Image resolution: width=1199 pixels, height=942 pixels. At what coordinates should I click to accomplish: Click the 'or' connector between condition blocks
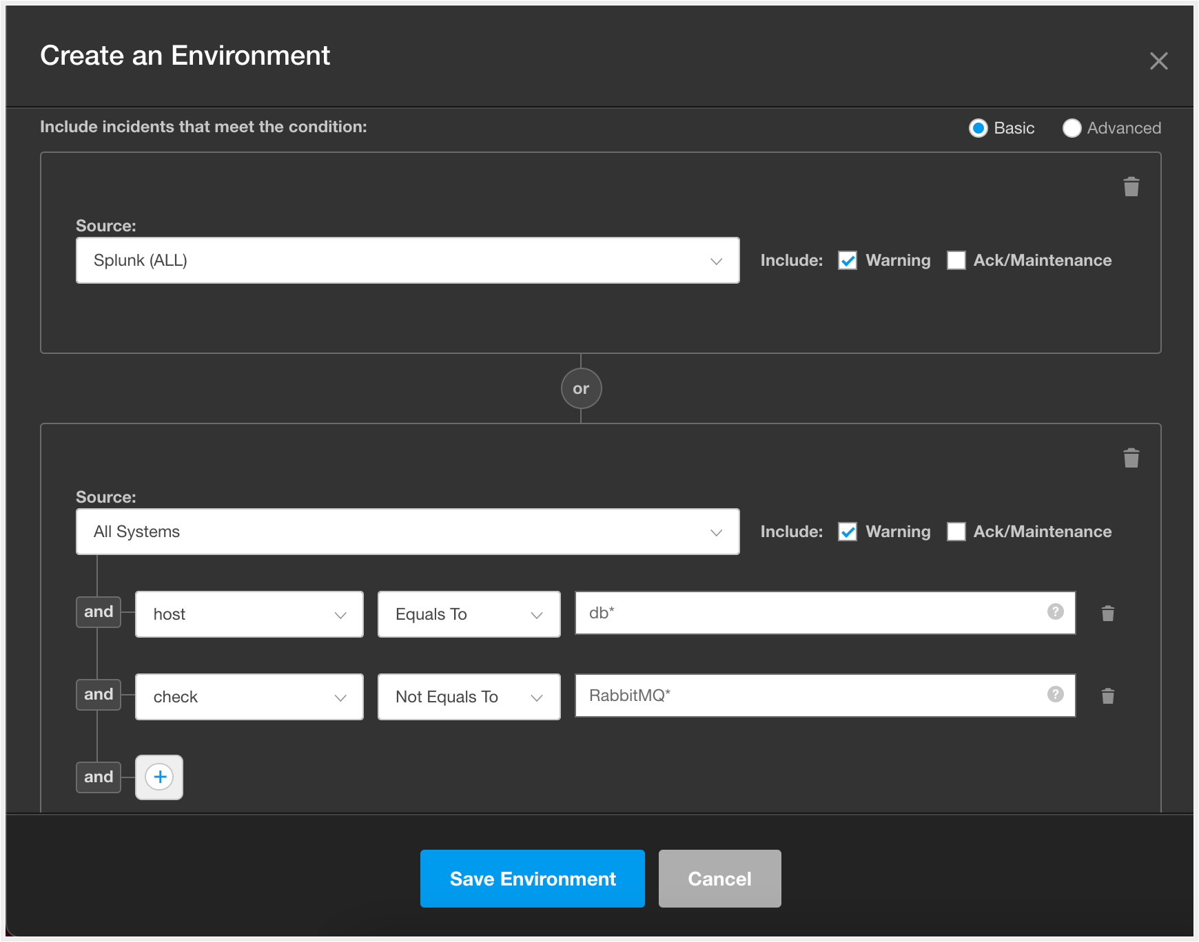(581, 388)
